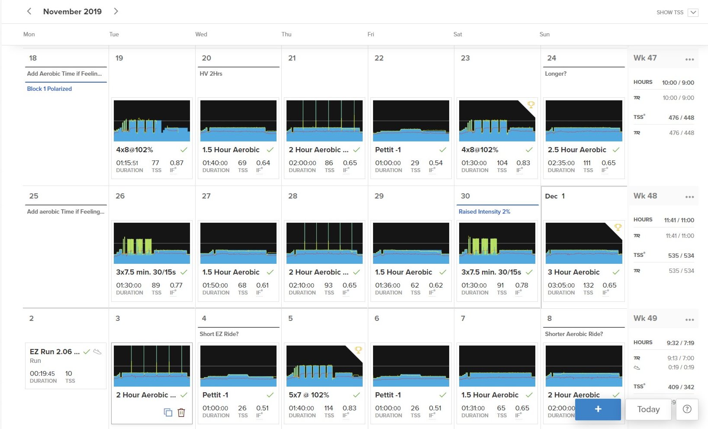The height and width of the screenshot is (429, 708).
Task: Click Wk 48 TSS value 535 / 534
Action: (681, 256)
